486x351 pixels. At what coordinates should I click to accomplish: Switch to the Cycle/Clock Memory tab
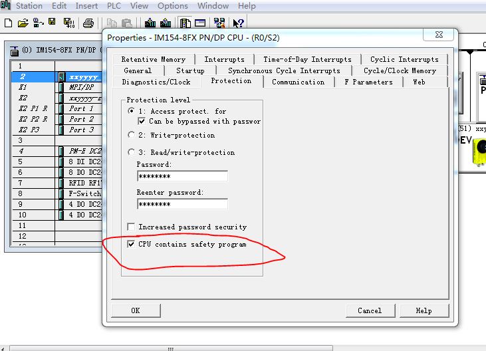[x=400, y=70]
